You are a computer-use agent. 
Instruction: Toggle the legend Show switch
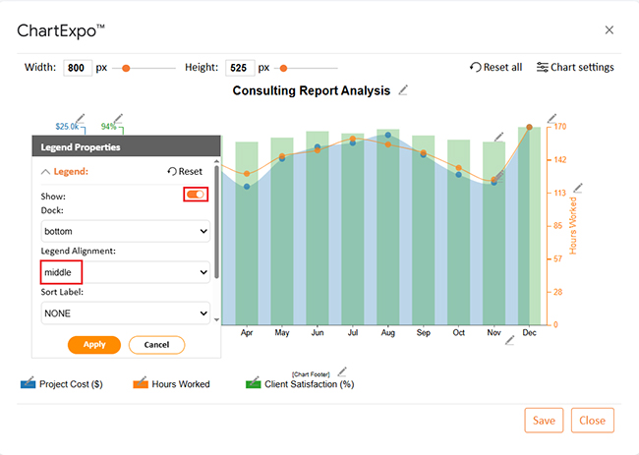[196, 195]
